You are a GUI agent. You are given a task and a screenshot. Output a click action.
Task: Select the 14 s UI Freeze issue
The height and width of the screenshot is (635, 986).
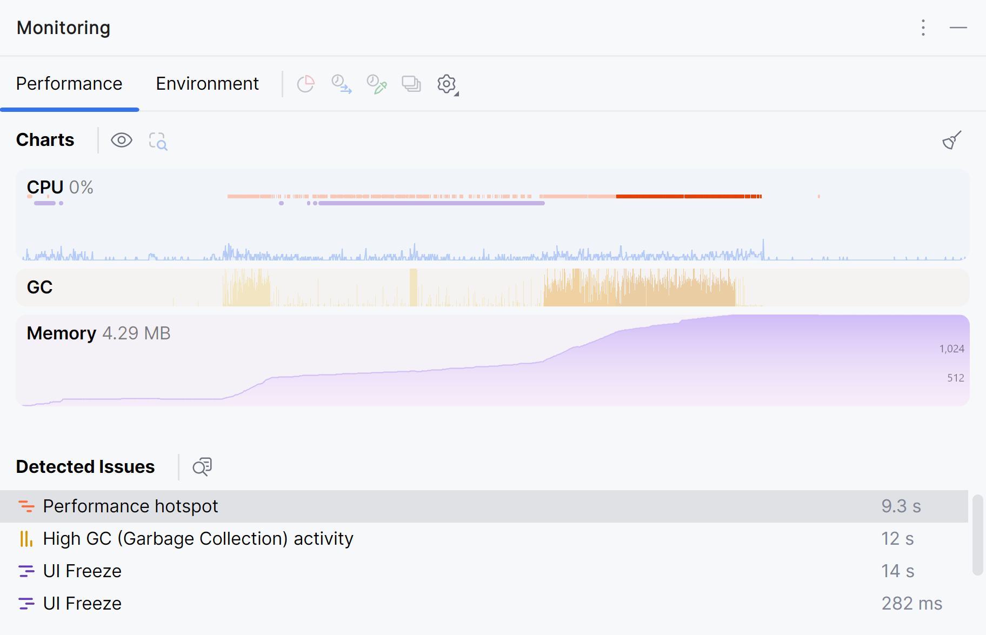coord(82,571)
